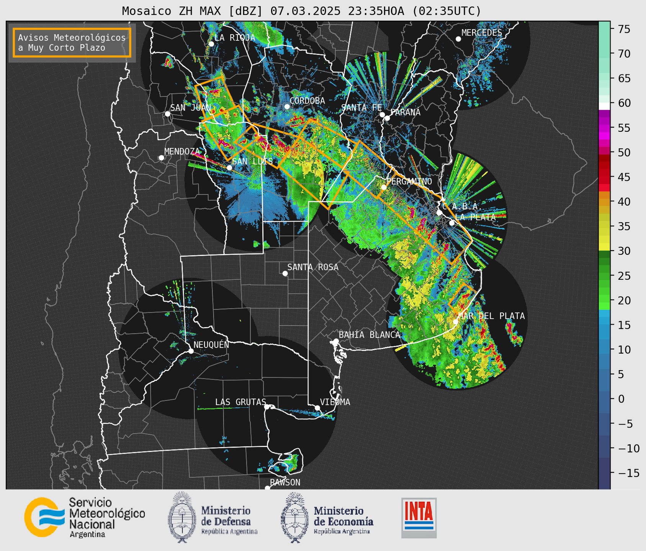Click the Ministerio de Economía emblem
Viewport: 646px width, 551px height.
click(x=294, y=517)
